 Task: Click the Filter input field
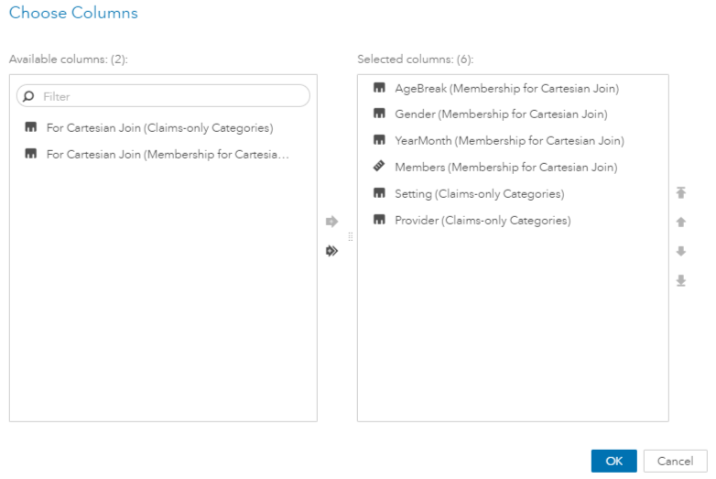pos(174,96)
